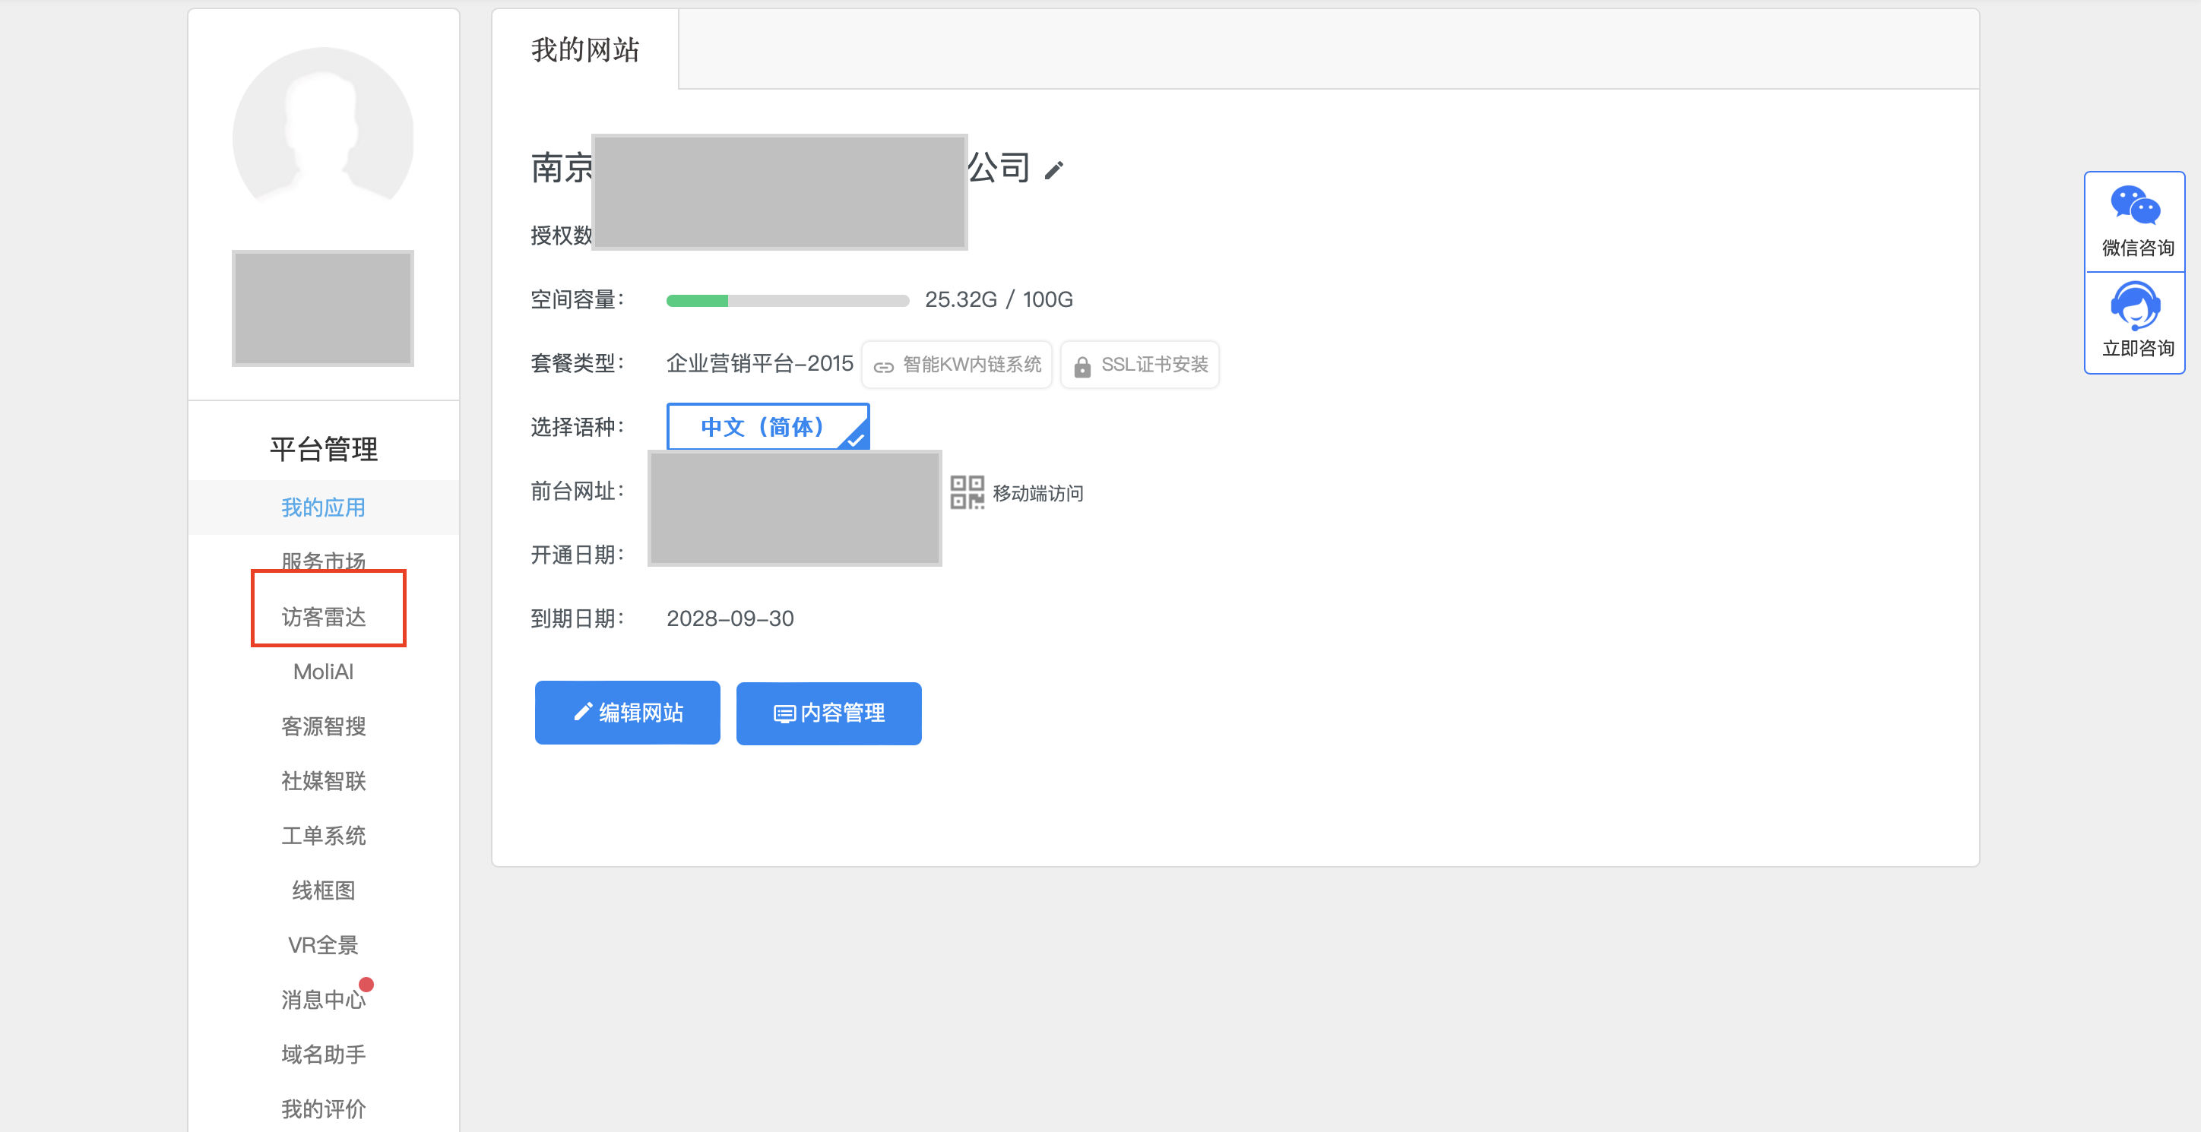The image size is (2201, 1132).
Task: Click the lock icon on SSL证书安装
Action: [1081, 365]
